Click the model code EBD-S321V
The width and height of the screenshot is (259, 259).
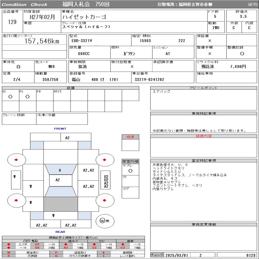[x=82, y=41]
